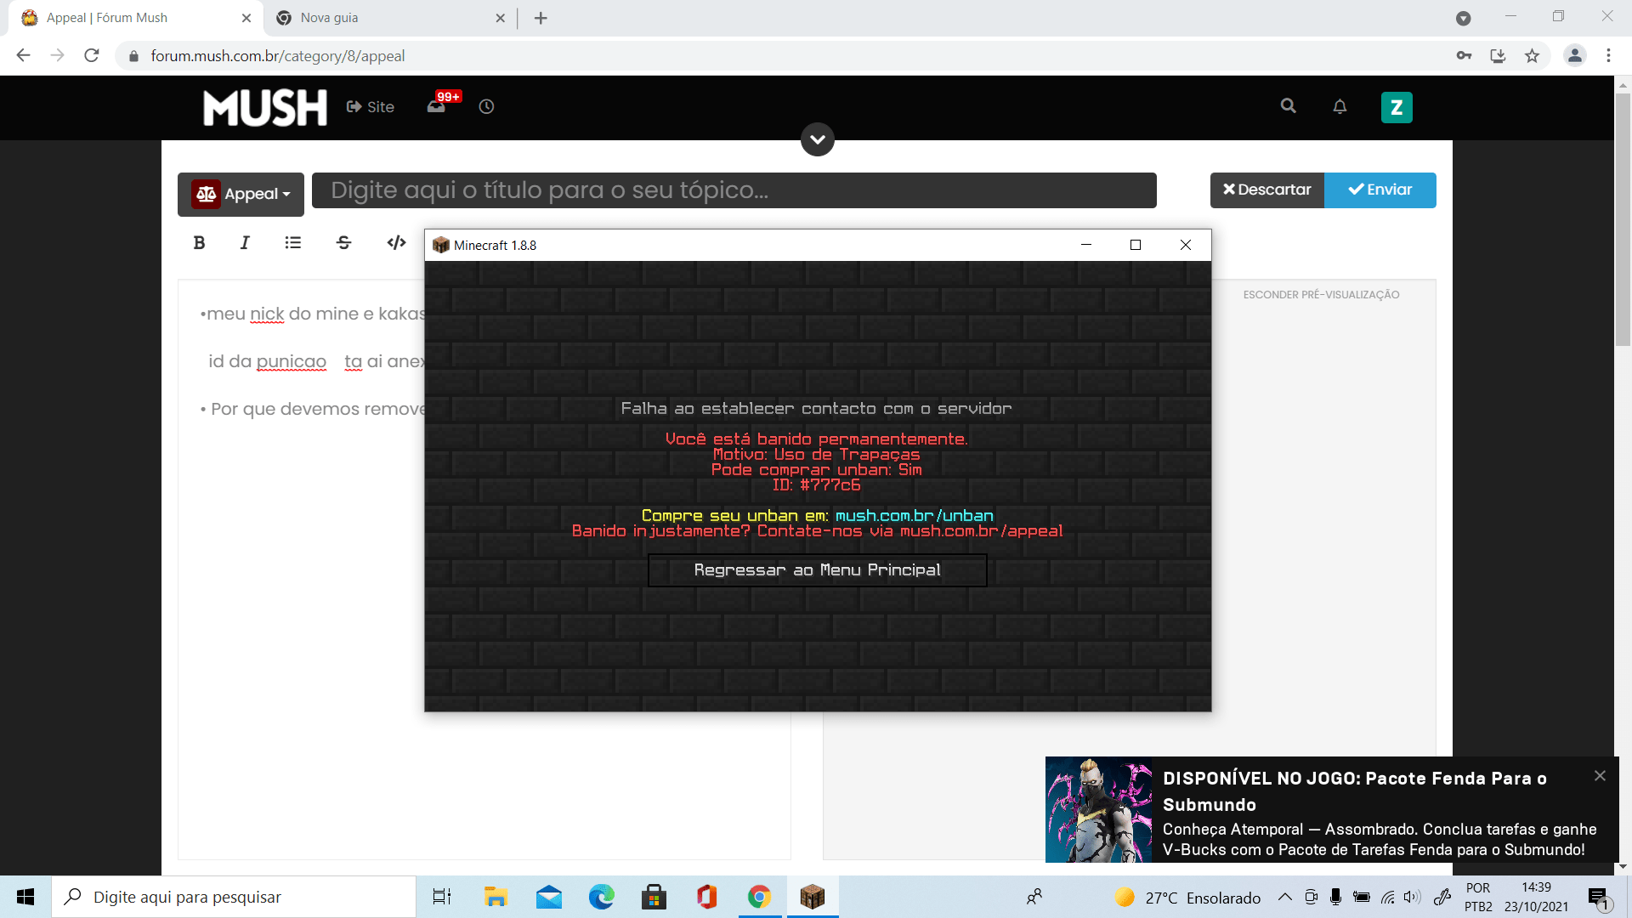The width and height of the screenshot is (1632, 918).
Task: Reload the page
Action: click(92, 56)
